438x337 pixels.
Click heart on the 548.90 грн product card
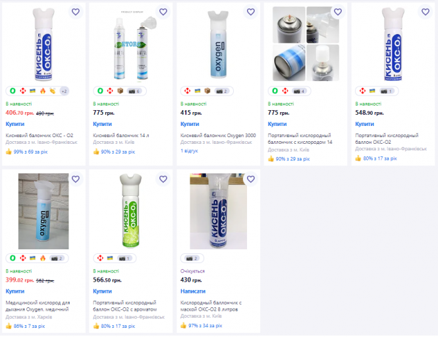click(x=425, y=12)
